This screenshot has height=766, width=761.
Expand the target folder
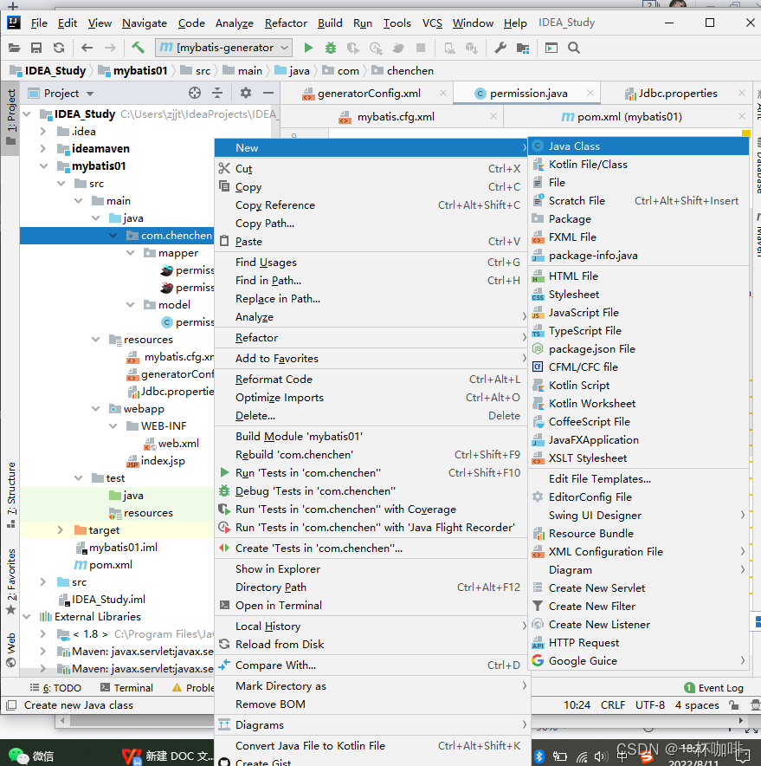coord(61,530)
